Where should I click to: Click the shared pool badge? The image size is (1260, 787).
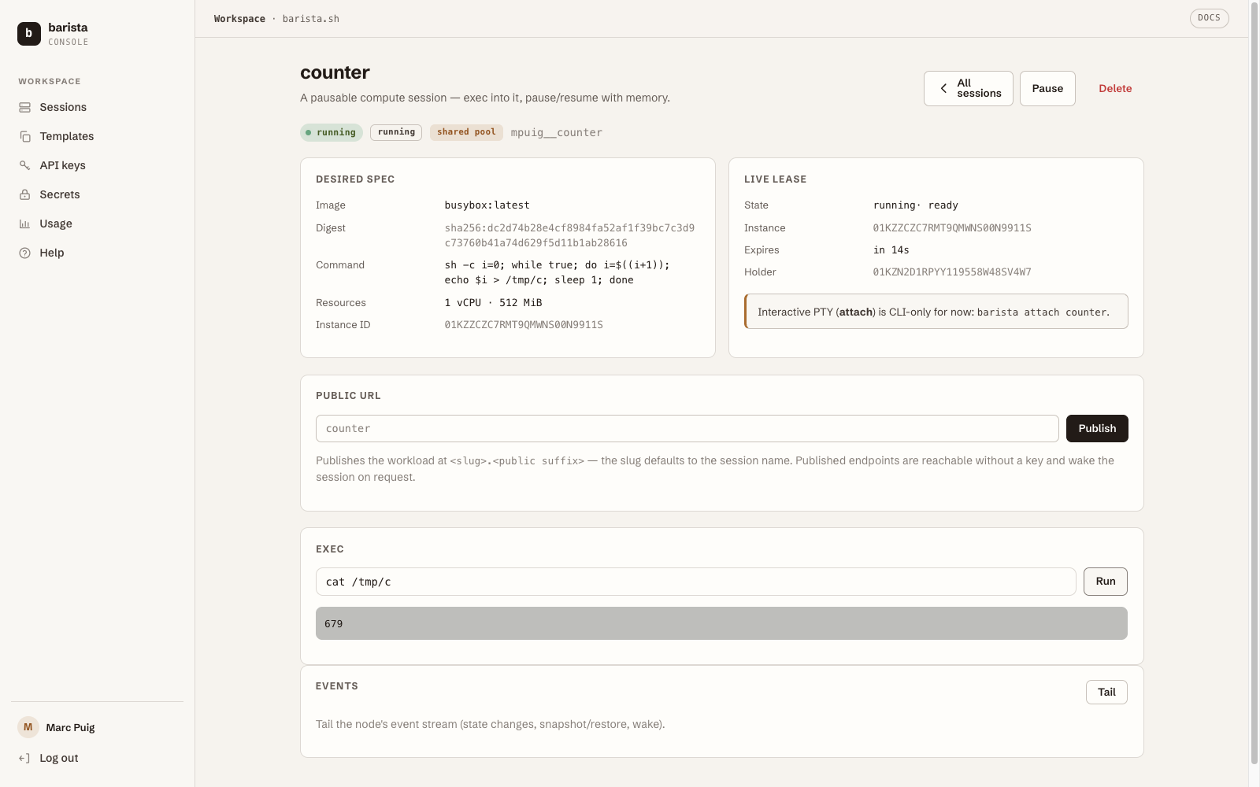[x=466, y=132]
